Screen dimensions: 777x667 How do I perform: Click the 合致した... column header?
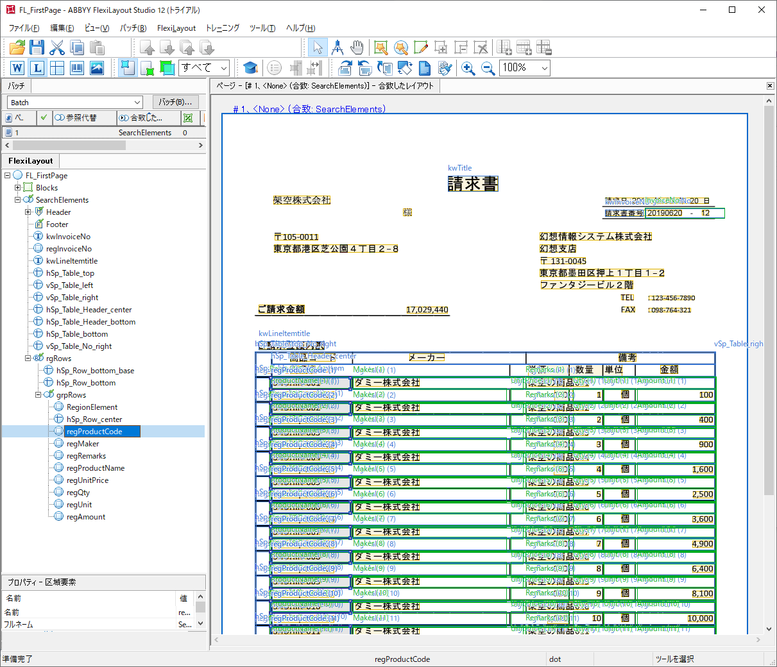tap(149, 117)
